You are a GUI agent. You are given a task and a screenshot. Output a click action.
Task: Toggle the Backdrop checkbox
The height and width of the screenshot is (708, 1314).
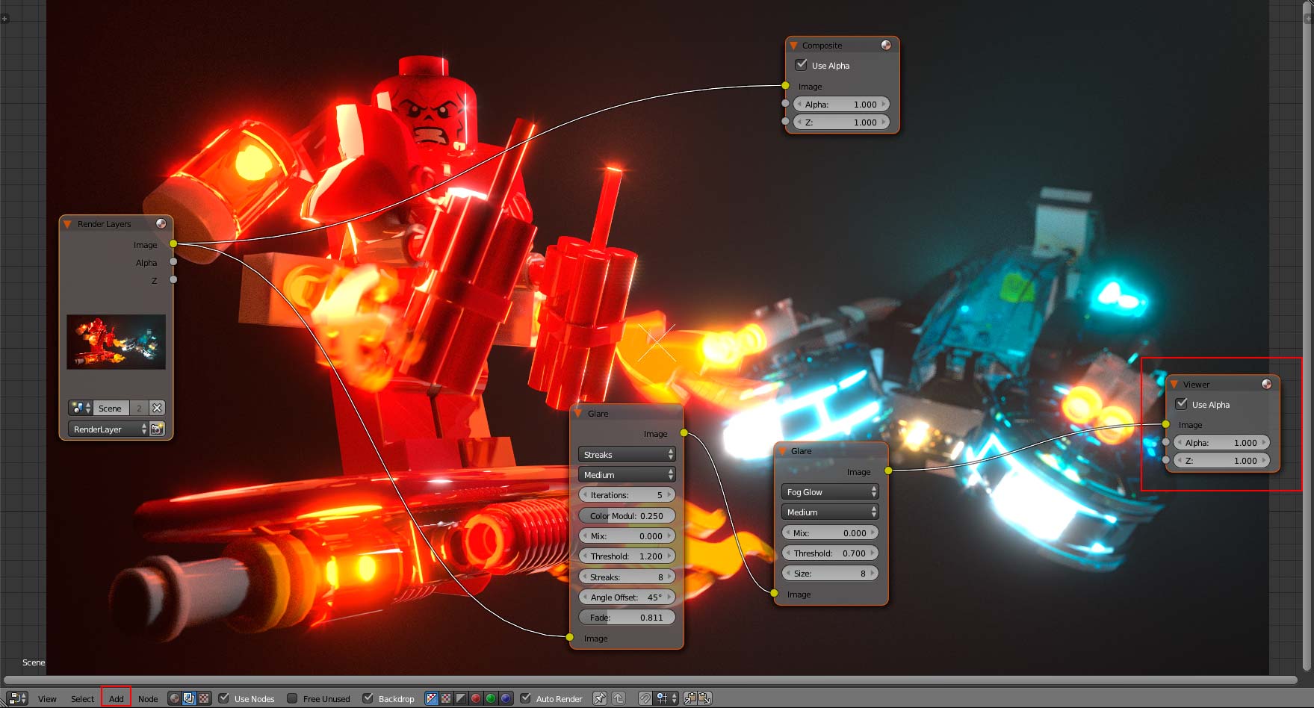[368, 698]
